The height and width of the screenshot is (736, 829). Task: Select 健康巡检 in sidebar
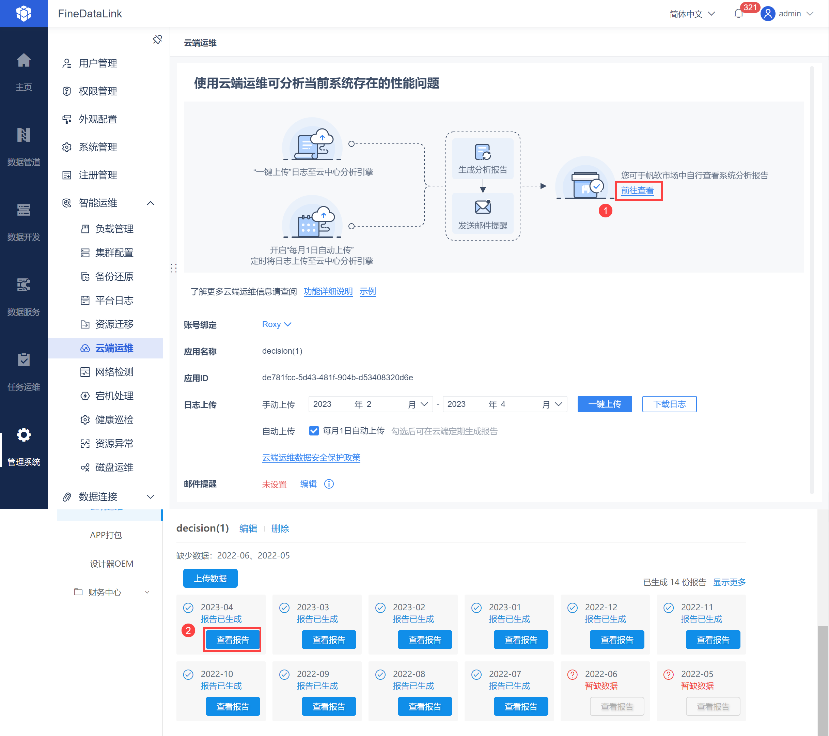click(114, 419)
